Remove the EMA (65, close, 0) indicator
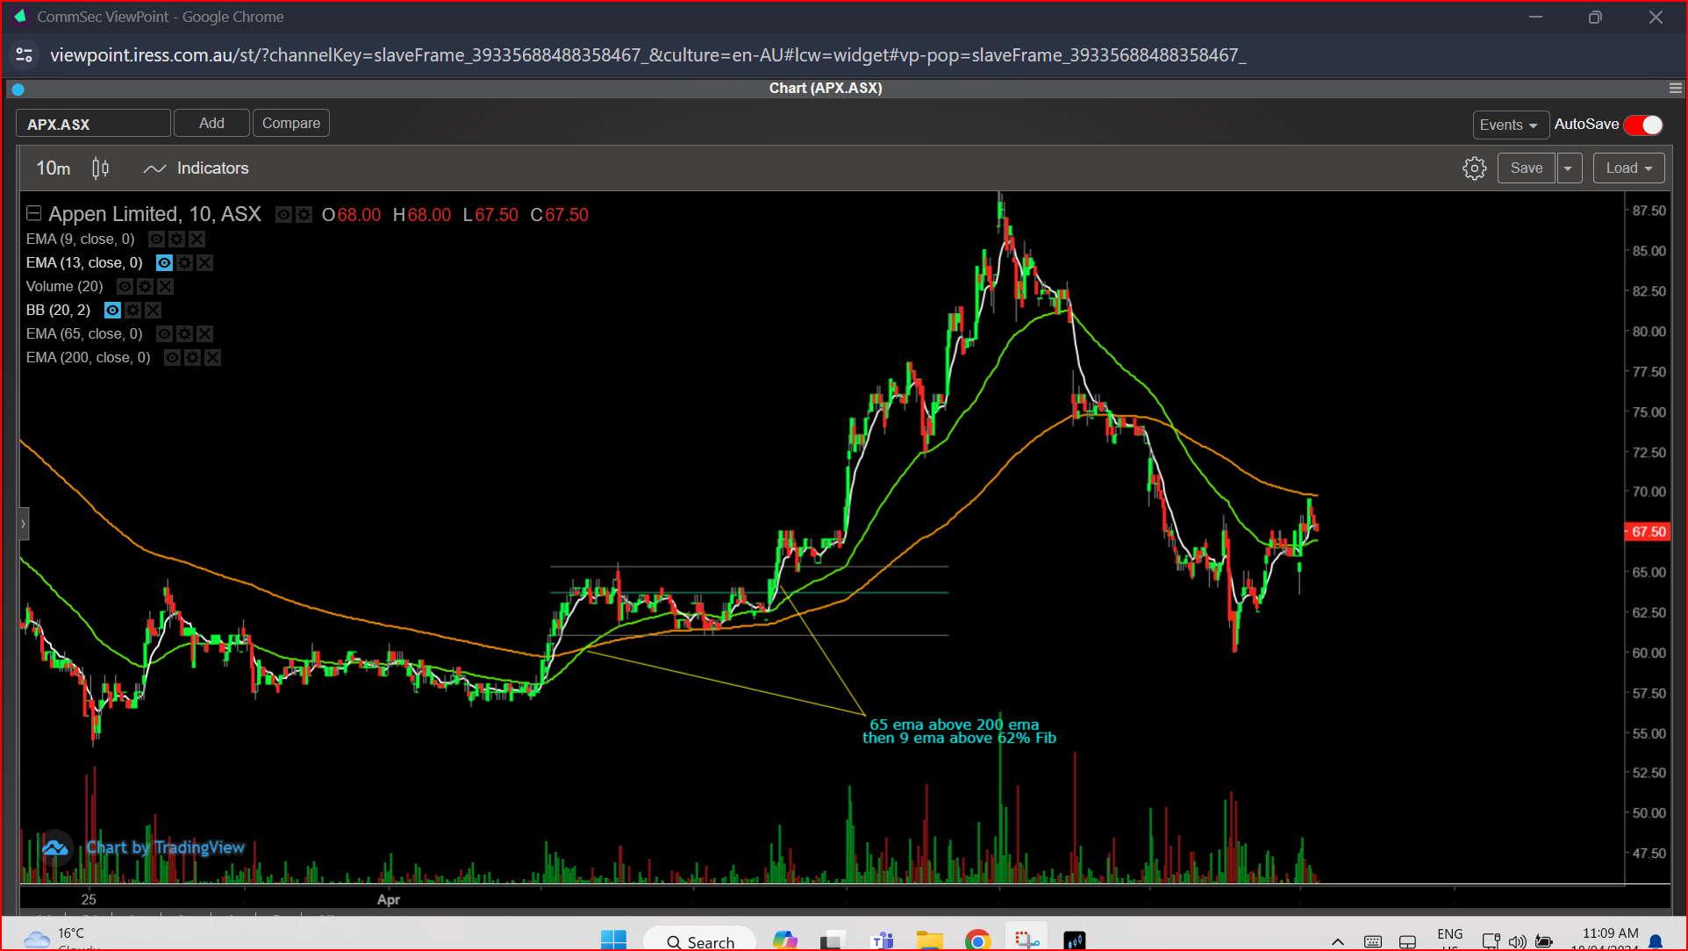Screen dimensions: 1688x951 point(204,333)
